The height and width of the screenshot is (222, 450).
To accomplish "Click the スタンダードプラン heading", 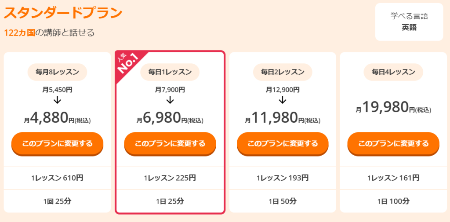I will pyautogui.click(x=63, y=13).
